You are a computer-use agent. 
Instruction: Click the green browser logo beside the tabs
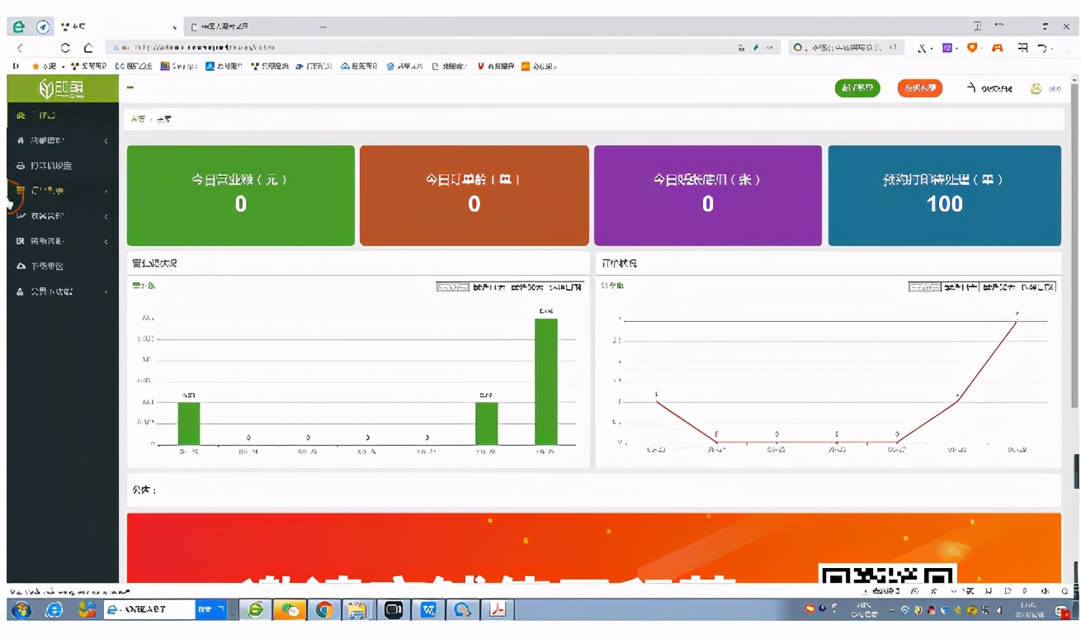pyautogui.click(x=19, y=26)
